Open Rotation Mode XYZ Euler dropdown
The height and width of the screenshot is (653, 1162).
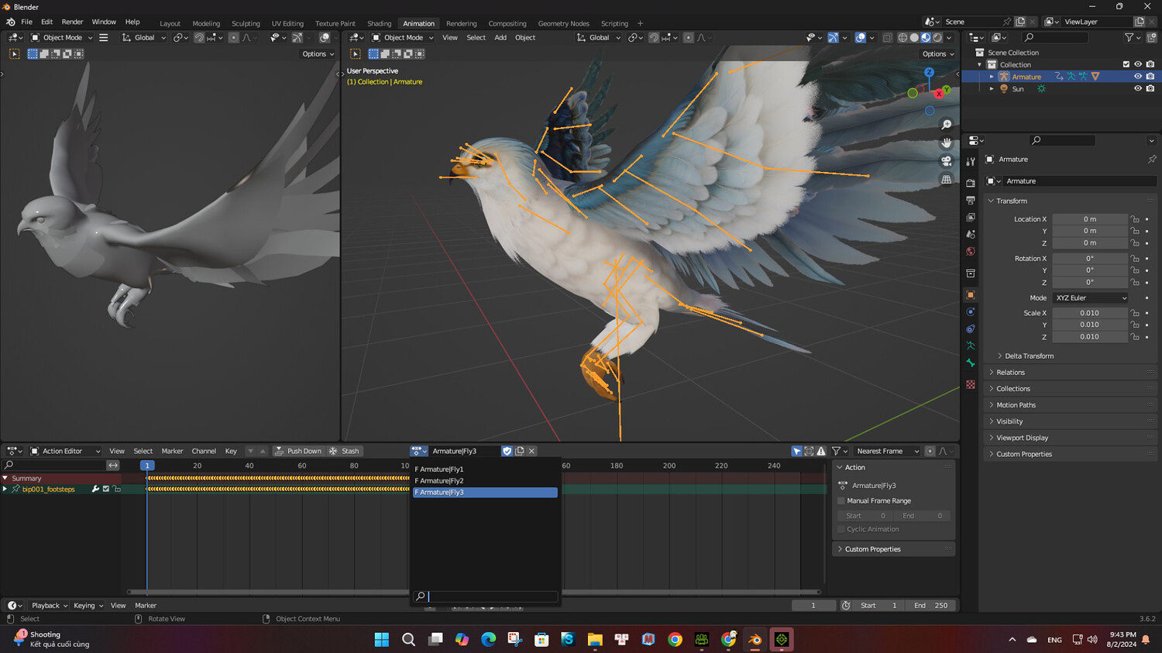click(x=1090, y=298)
